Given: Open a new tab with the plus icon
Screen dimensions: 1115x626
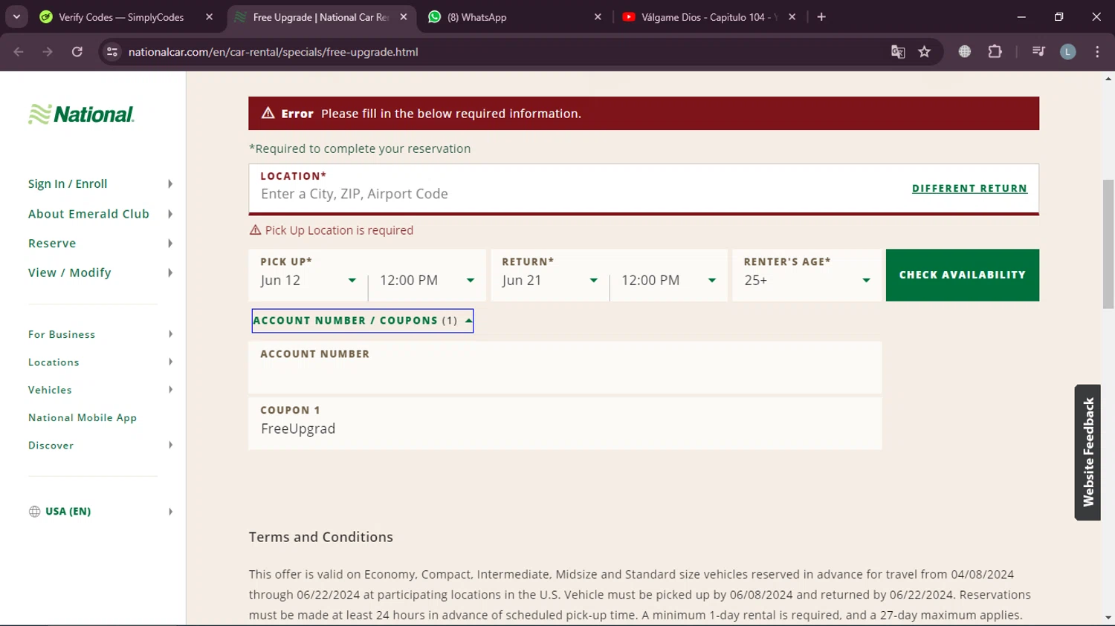Looking at the screenshot, I should 821,17.
